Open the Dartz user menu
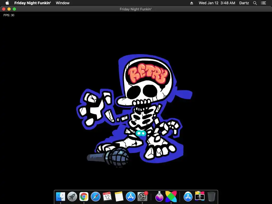This screenshot has height=204, width=272. [244, 3]
